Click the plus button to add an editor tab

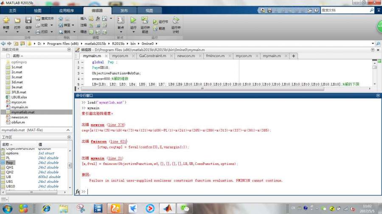(x=294, y=56)
